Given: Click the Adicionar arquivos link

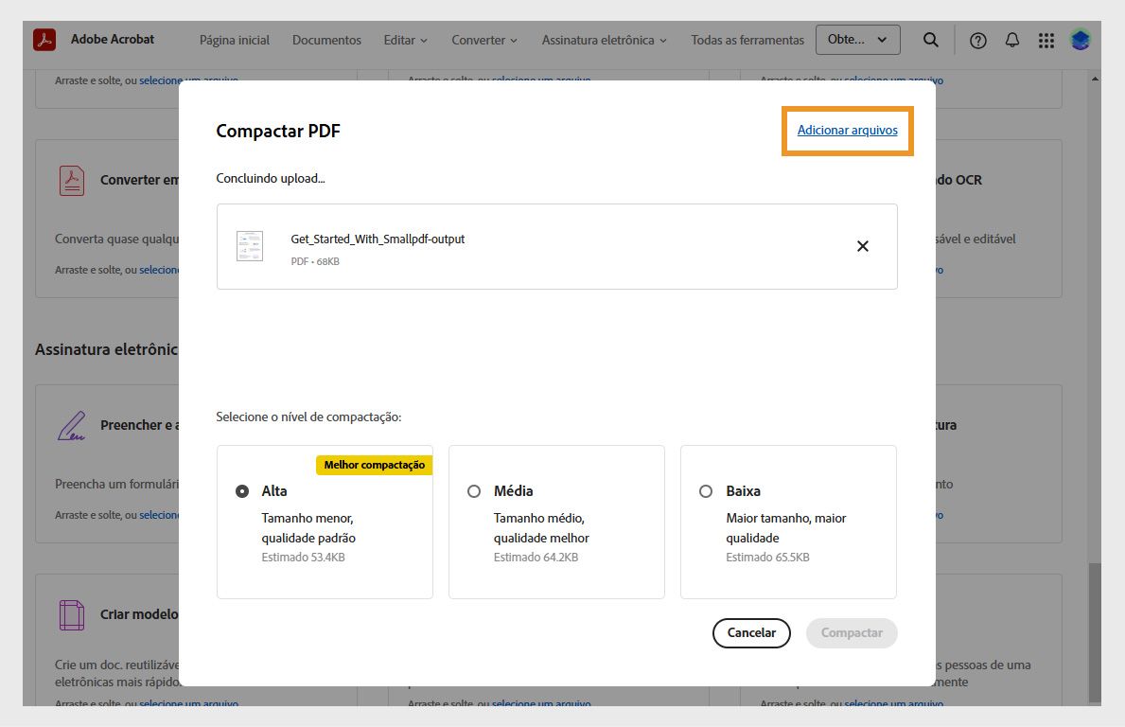Looking at the screenshot, I should (847, 130).
